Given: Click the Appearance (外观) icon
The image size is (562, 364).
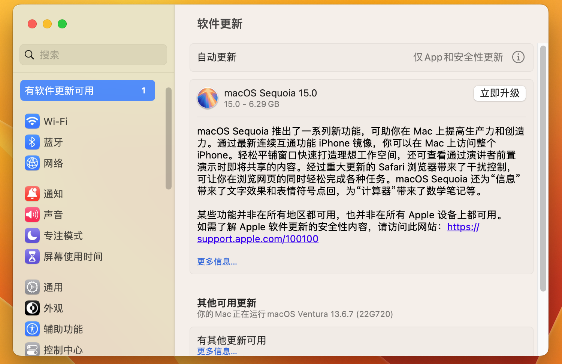Looking at the screenshot, I should pyautogui.click(x=32, y=308).
